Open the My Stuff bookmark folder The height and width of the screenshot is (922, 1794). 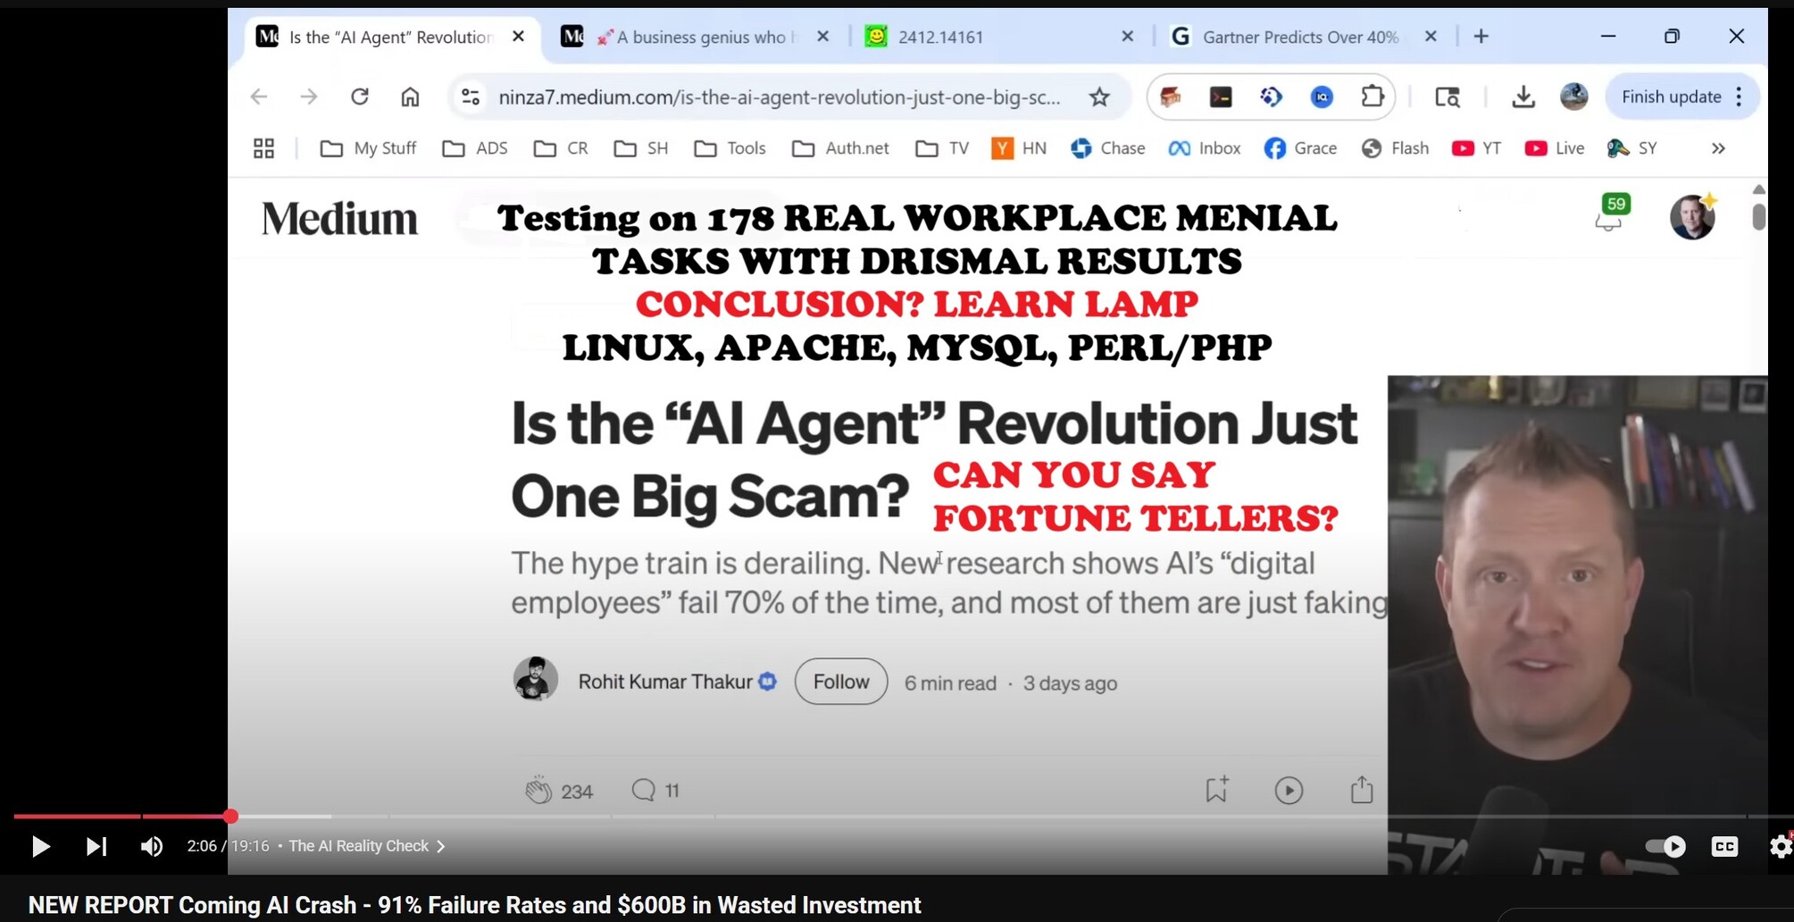click(368, 148)
